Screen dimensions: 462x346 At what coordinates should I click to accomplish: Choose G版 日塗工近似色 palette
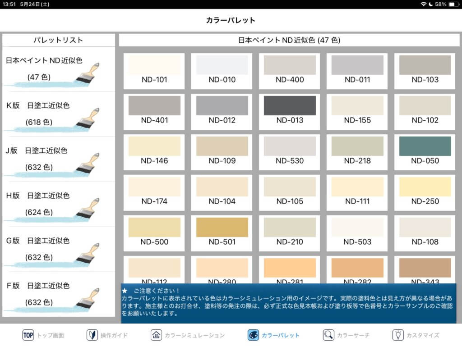point(59,249)
